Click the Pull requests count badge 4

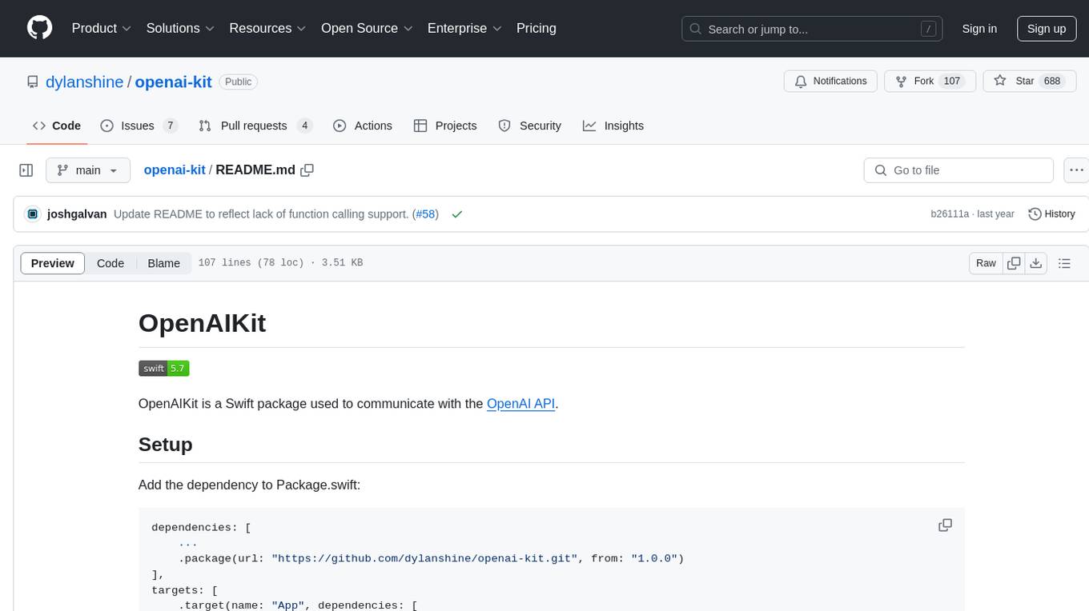pyautogui.click(x=304, y=126)
